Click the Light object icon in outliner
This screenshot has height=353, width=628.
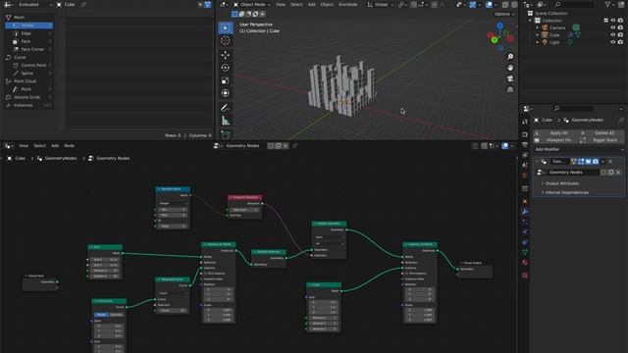pyautogui.click(x=545, y=42)
